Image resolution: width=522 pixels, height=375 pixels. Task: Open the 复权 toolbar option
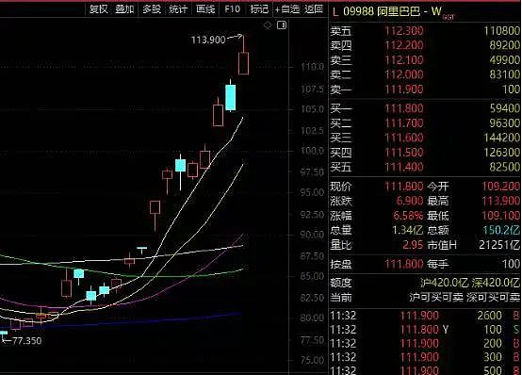point(99,9)
